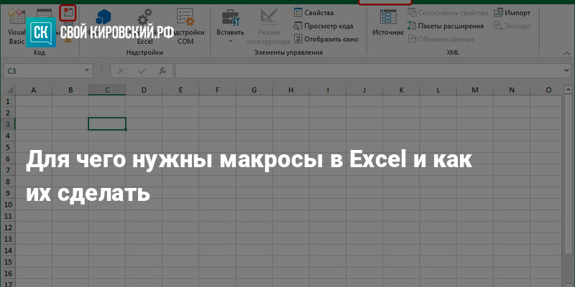Select all cells using the corner triangle
This screenshot has width=575, height=287.
point(9,90)
